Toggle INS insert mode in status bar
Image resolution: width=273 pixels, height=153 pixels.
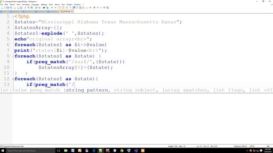tap(268, 146)
